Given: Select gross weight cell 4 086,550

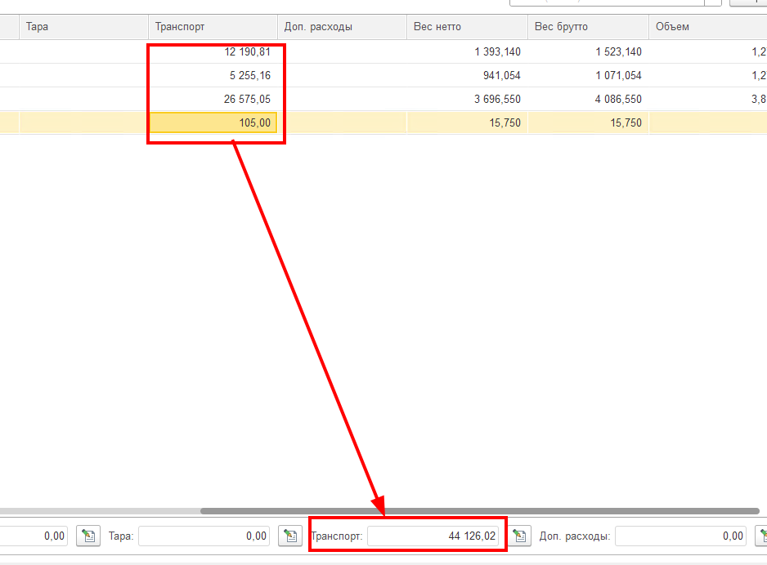Looking at the screenshot, I should (588, 99).
